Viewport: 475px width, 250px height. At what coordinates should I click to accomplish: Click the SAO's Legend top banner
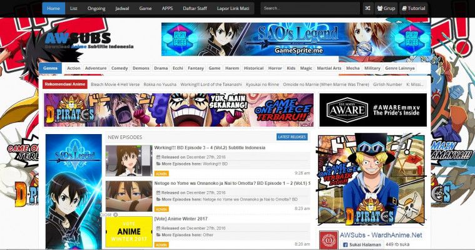click(x=296, y=39)
